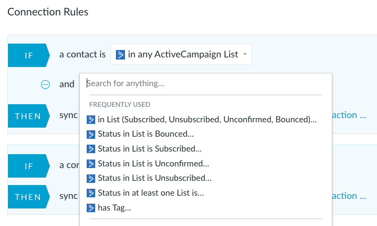The height and width of the screenshot is (226, 377).
Task: Select 'Status in List is Unconfirmed...' option
Action: (153, 164)
